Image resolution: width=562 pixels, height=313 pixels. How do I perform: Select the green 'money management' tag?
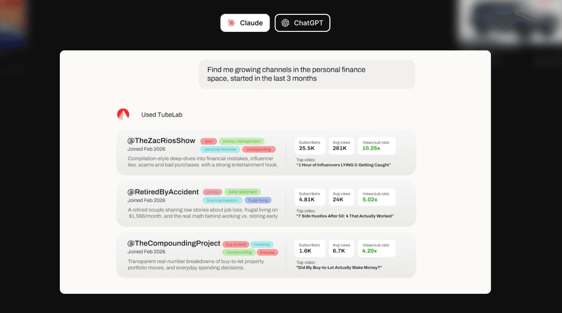tap(241, 141)
